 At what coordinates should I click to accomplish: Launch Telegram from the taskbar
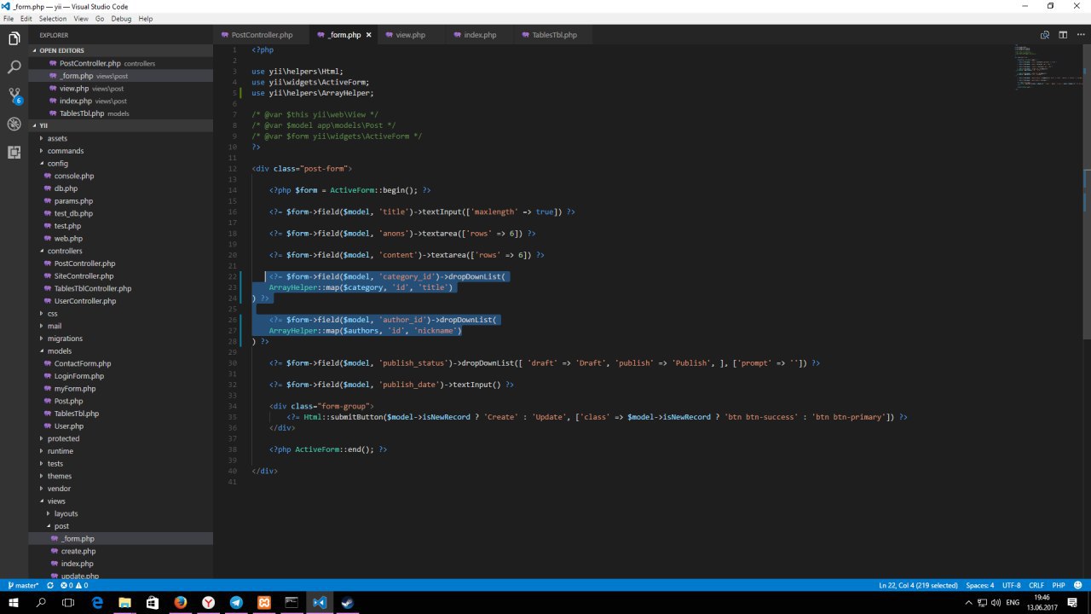click(236, 603)
